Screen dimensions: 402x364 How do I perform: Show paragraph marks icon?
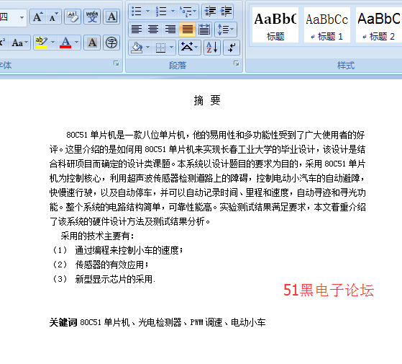(x=232, y=48)
